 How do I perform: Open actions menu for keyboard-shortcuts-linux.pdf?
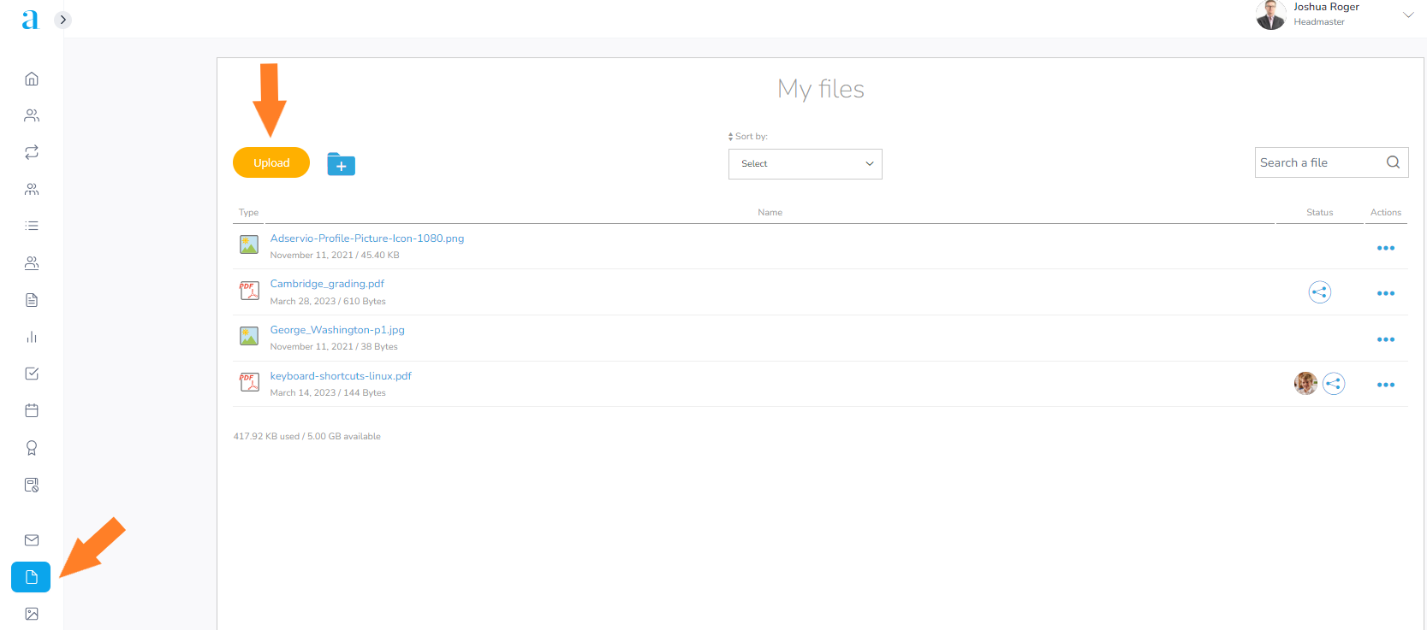coord(1386,385)
